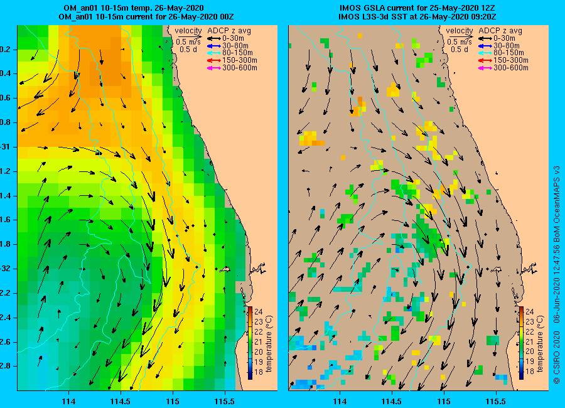The image size is (565, 408).
Task: Click longitude label '114' under left map
Action: coord(68,401)
